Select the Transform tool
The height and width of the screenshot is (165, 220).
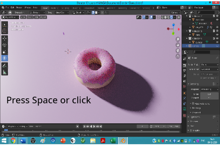pyautogui.click(x=5, y=58)
